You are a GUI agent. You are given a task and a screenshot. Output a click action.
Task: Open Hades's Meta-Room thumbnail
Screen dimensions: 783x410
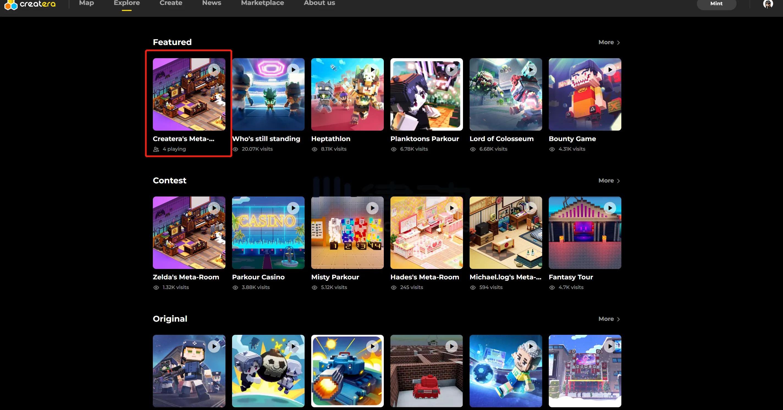coord(426,233)
